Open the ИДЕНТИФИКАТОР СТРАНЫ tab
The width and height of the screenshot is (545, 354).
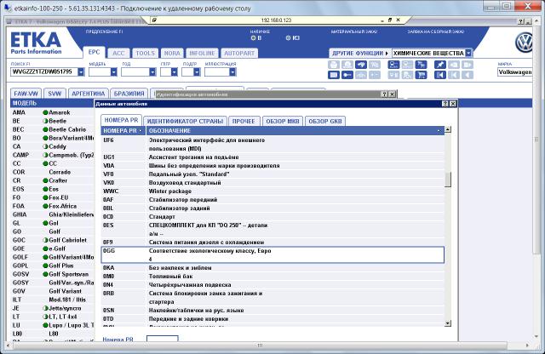(185, 121)
